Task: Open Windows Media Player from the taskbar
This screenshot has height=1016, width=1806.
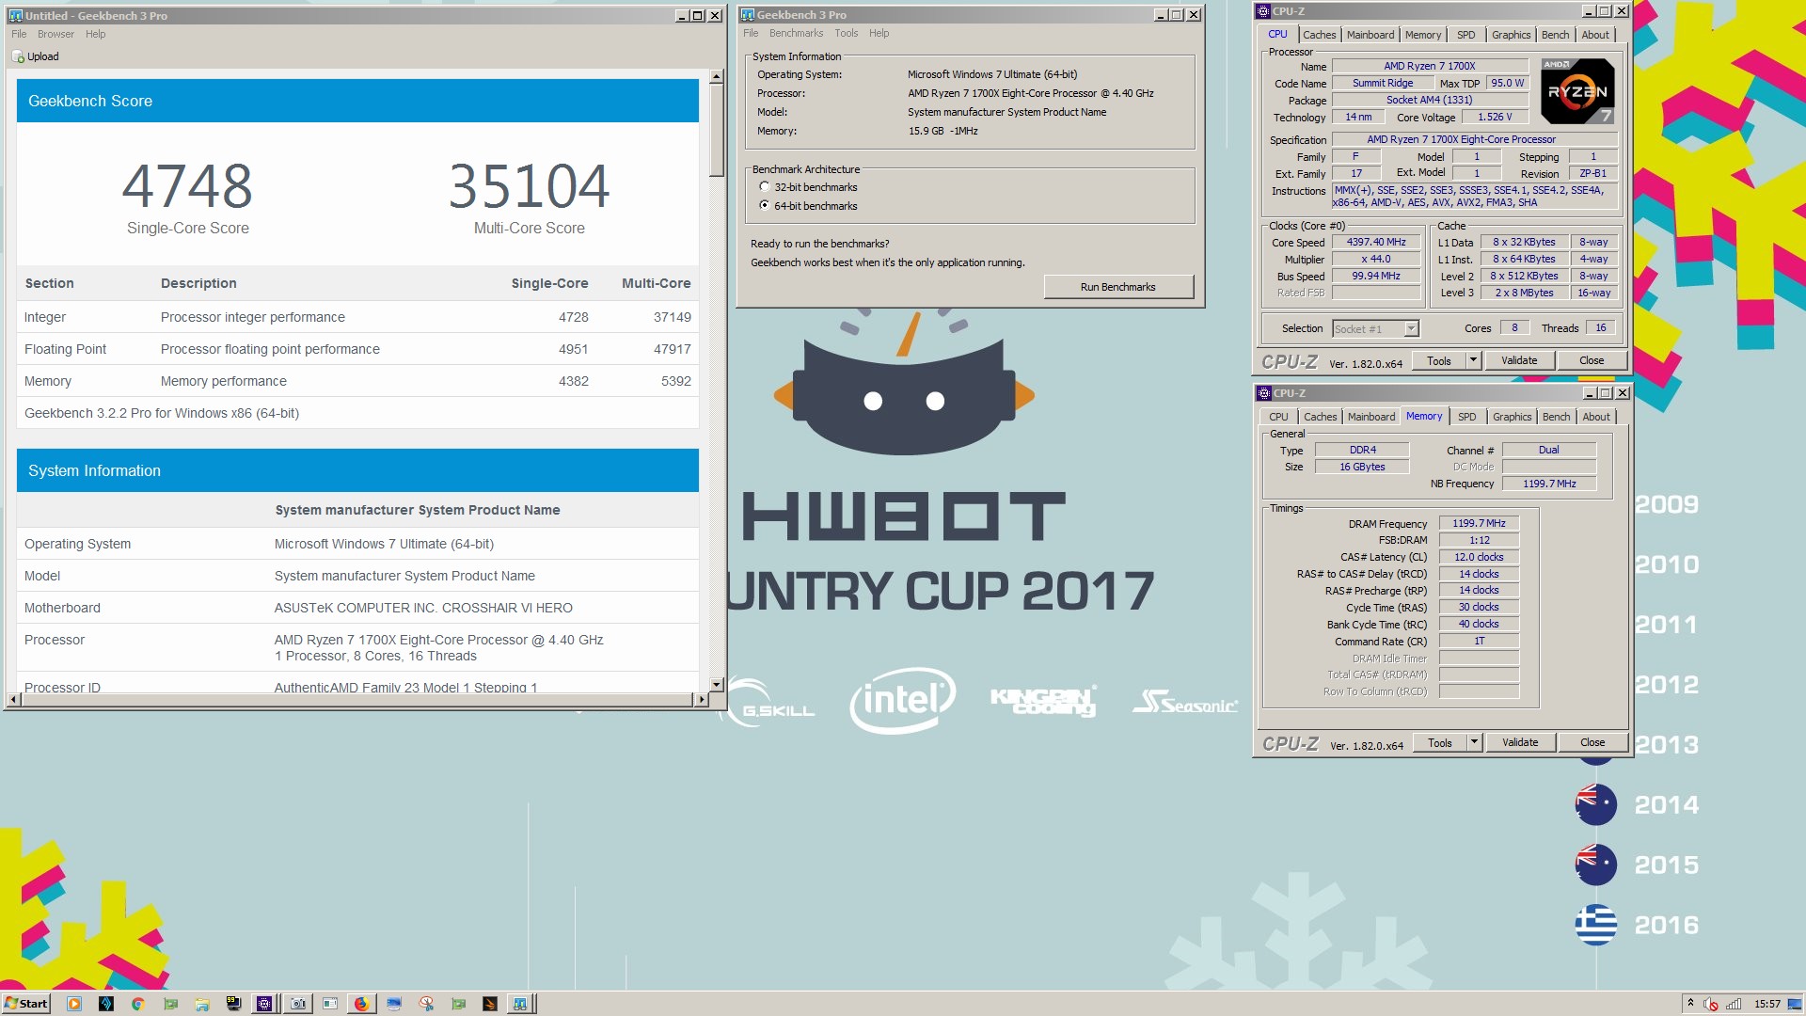Action: [74, 1004]
